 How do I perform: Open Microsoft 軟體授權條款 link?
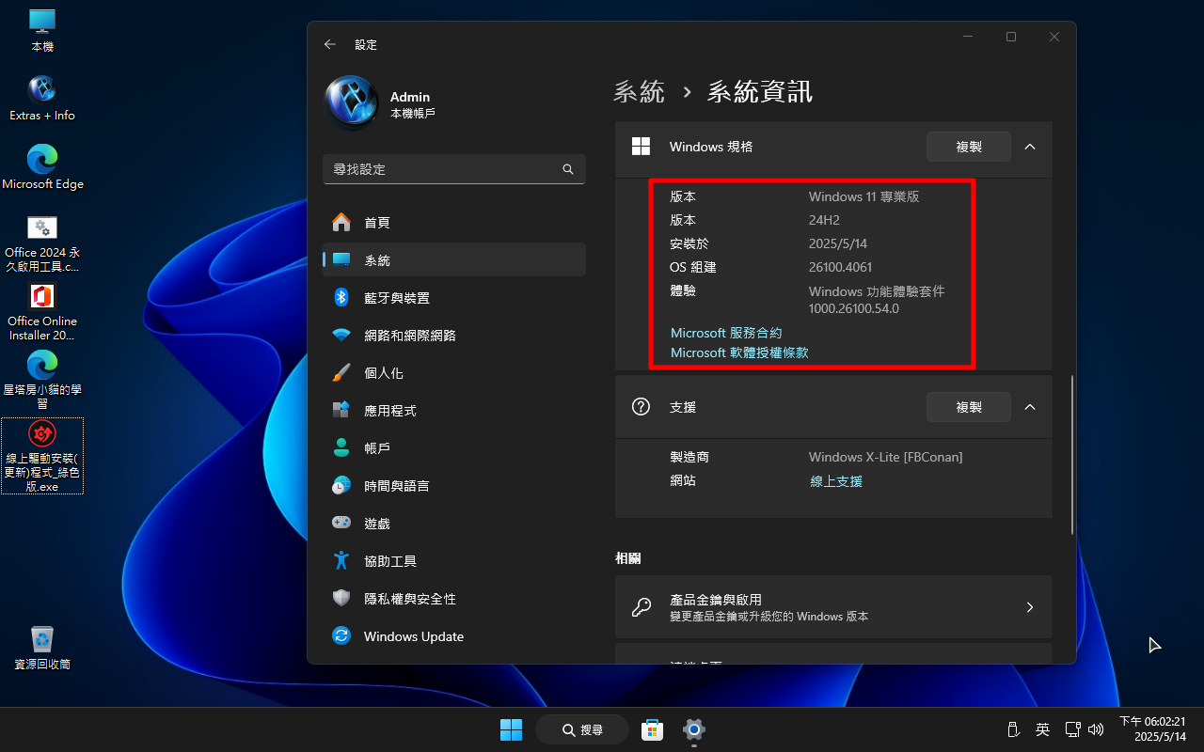[739, 352]
